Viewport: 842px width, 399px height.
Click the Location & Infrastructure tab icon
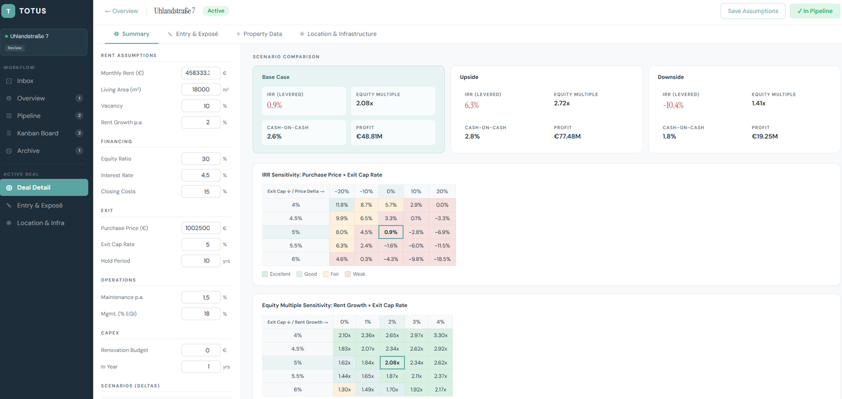302,34
